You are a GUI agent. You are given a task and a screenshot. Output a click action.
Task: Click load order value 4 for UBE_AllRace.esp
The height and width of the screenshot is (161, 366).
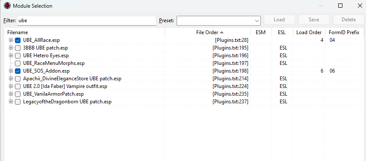pos(322,40)
